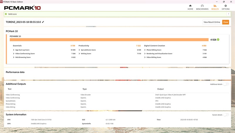Open the Options tab
Viewport: 235px width, 133px height.
pos(226,7)
